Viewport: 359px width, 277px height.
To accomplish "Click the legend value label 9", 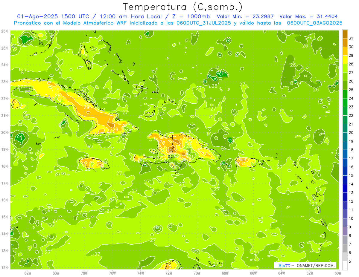I will tap(350, 227).
